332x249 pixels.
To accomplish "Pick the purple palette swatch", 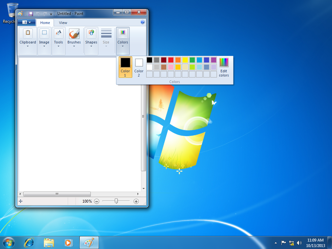I will (x=214, y=60).
